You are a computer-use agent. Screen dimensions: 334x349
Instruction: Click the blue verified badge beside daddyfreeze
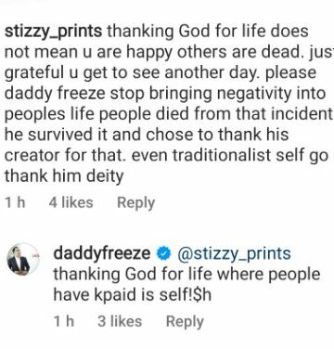[x=164, y=254]
